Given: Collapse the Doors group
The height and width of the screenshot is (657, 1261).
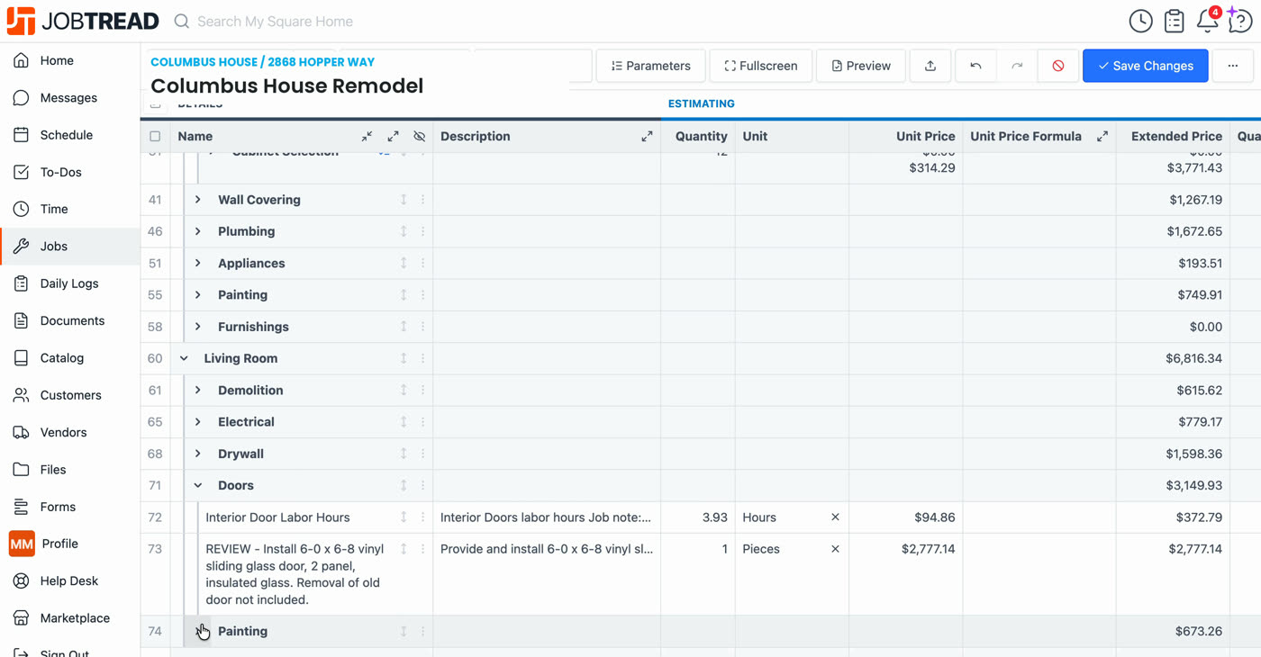Looking at the screenshot, I should click(x=198, y=485).
